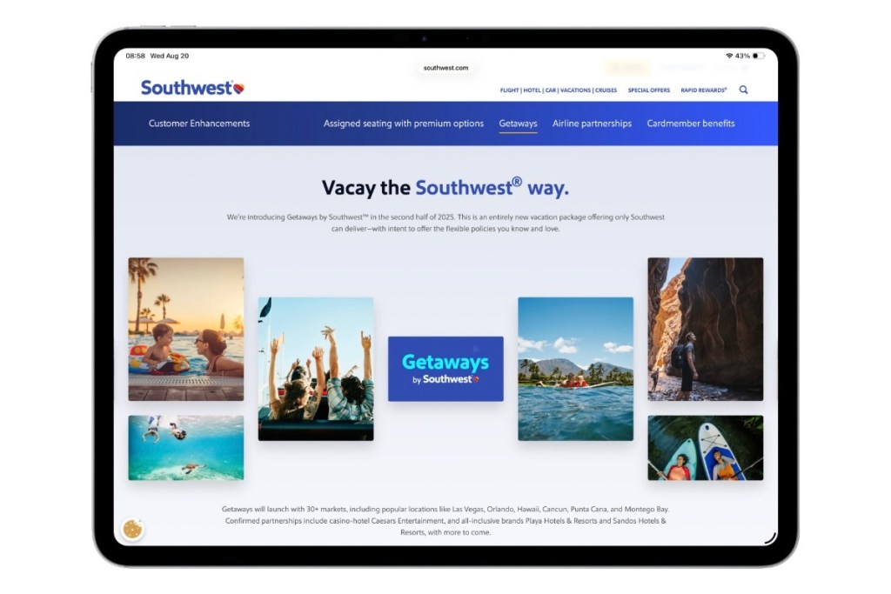The width and height of the screenshot is (891, 594).
Task: Select the Getaways tab
Action: [x=518, y=123]
